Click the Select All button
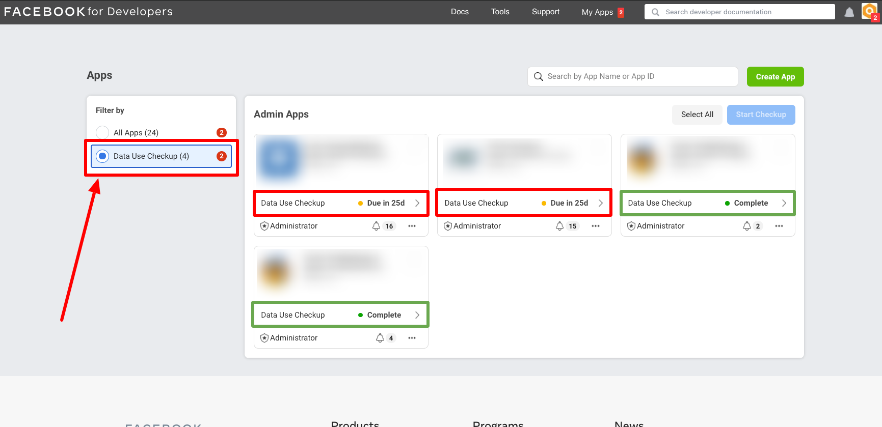Viewport: 882px width, 427px height. [697, 115]
